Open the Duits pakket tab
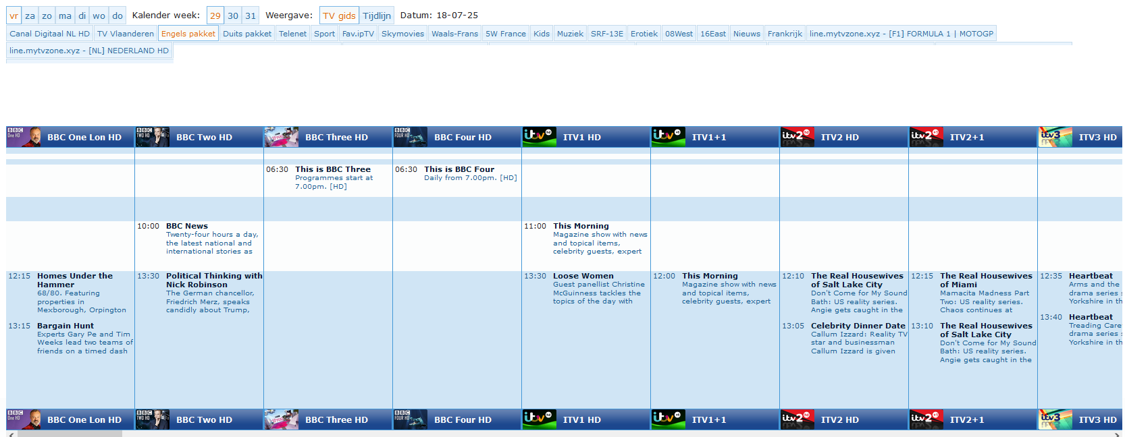This screenshot has width=1125, height=437. pyautogui.click(x=247, y=34)
